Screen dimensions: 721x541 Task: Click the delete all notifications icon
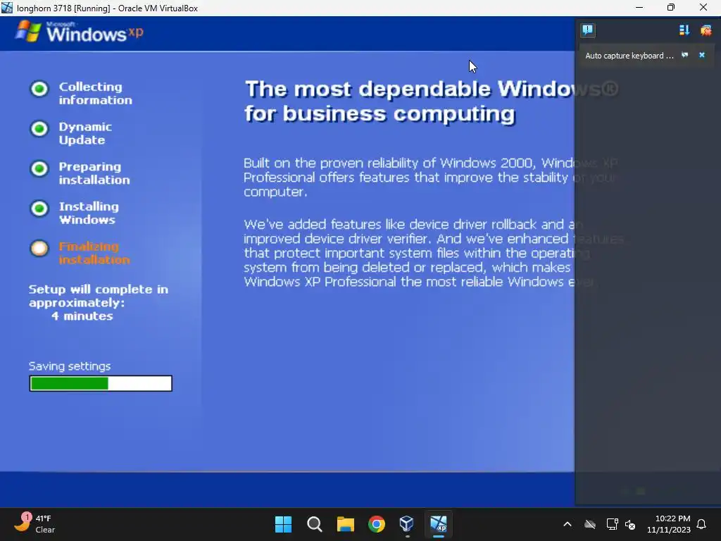point(706,30)
